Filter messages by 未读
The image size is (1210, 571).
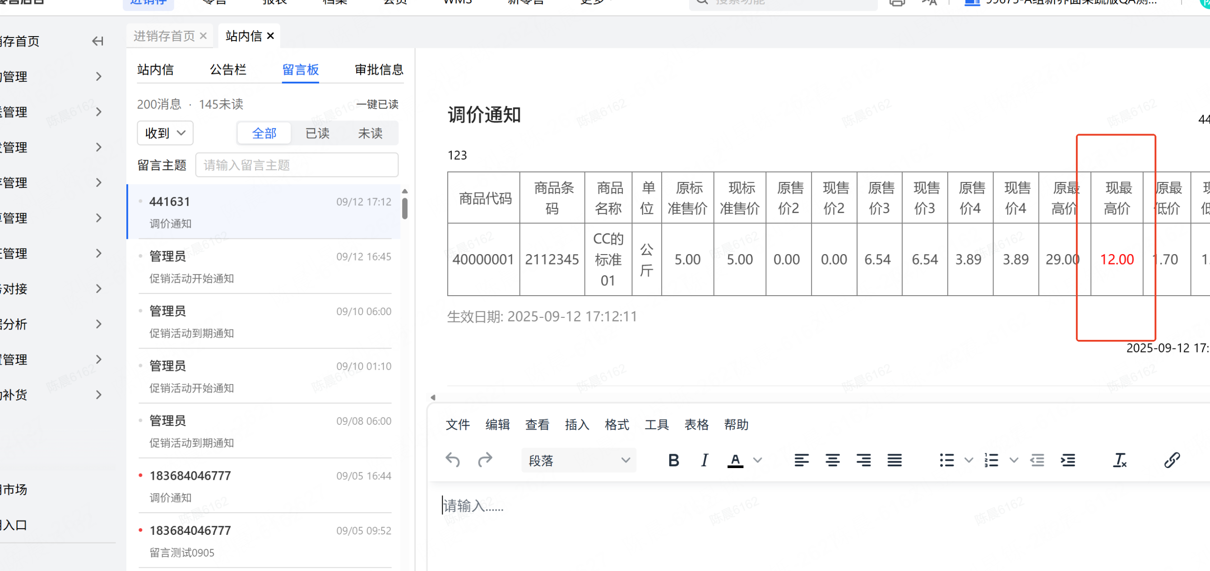(370, 134)
